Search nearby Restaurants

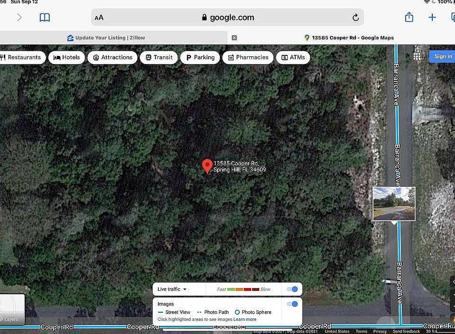point(21,57)
